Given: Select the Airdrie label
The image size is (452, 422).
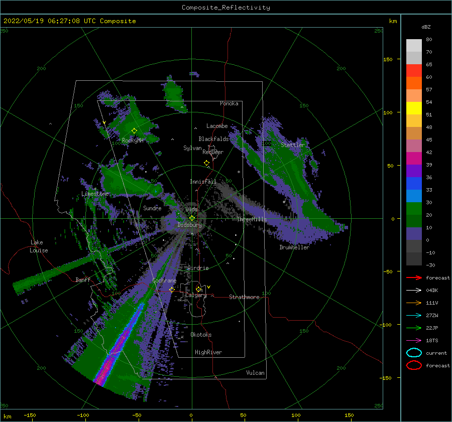Looking at the screenshot, I should (x=198, y=268).
